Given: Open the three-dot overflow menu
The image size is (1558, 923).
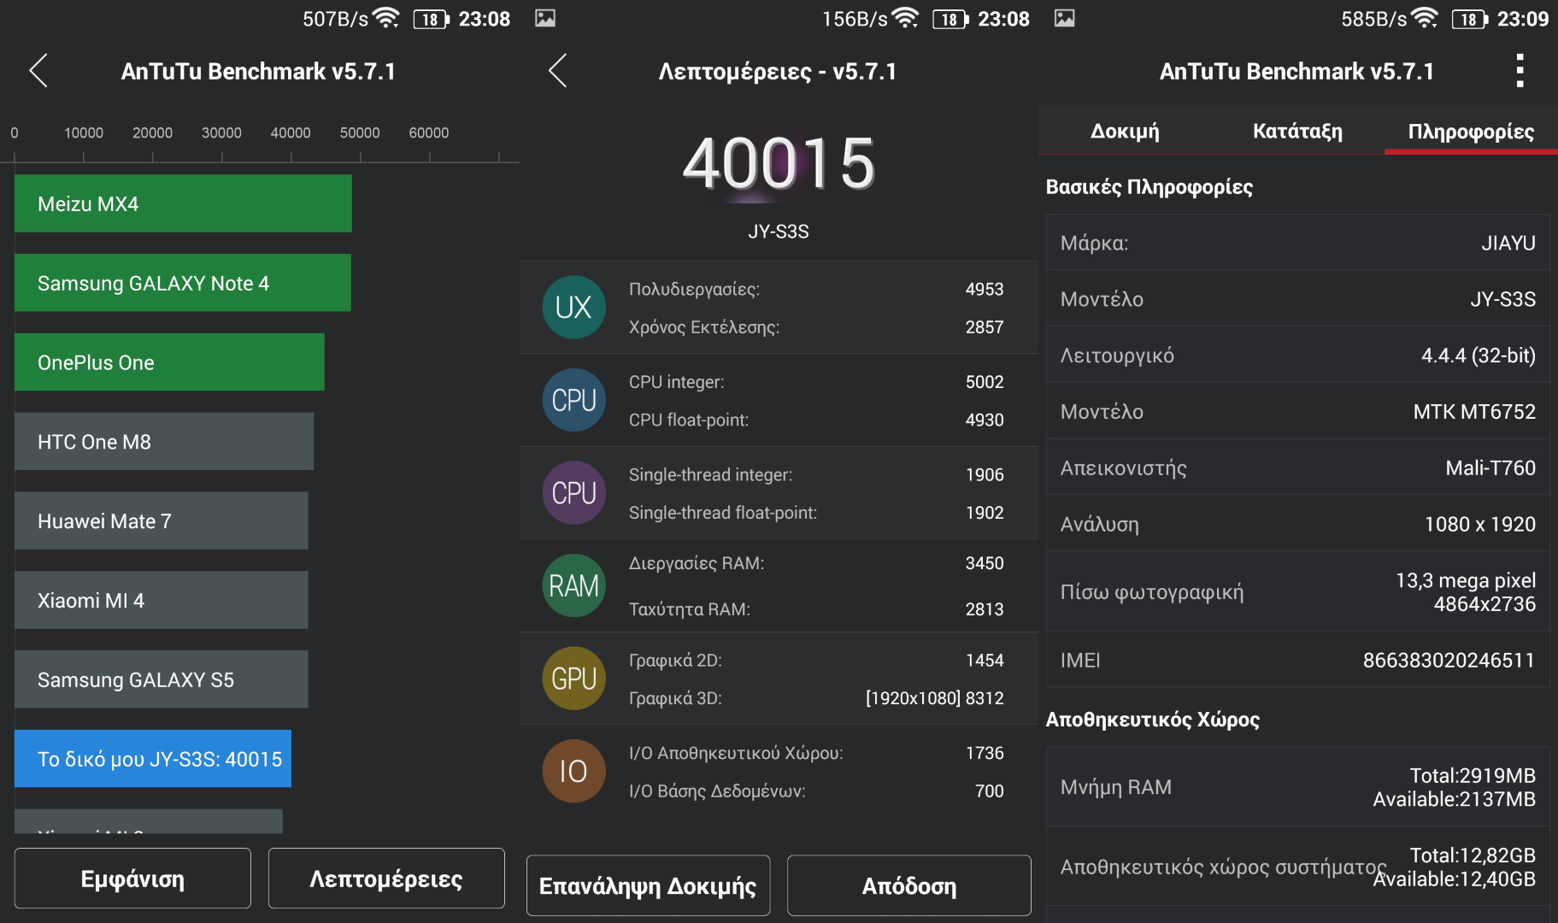Looking at the screenshot, I should [x=1520, y=71].
